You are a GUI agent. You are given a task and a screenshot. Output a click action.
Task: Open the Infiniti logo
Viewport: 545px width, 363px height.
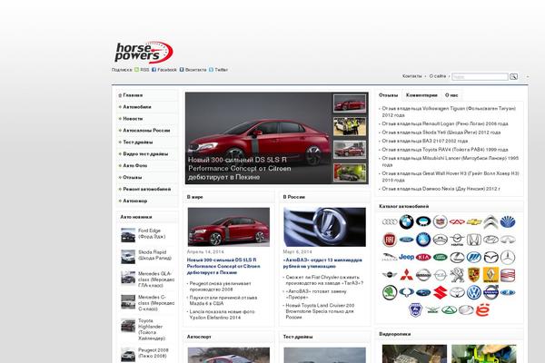(x=508, y=240)
